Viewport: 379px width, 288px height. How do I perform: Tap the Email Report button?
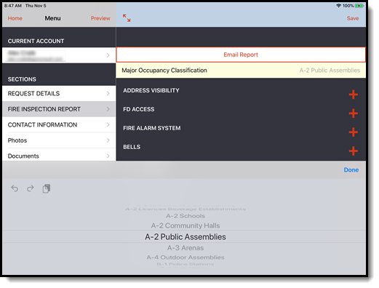tap(241, 55)
